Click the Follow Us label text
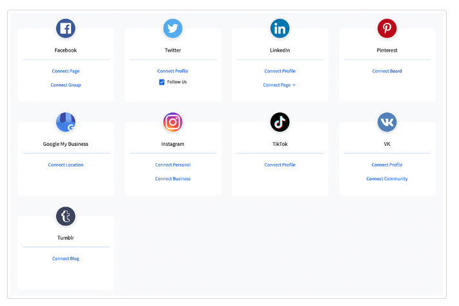 (177, 82)
